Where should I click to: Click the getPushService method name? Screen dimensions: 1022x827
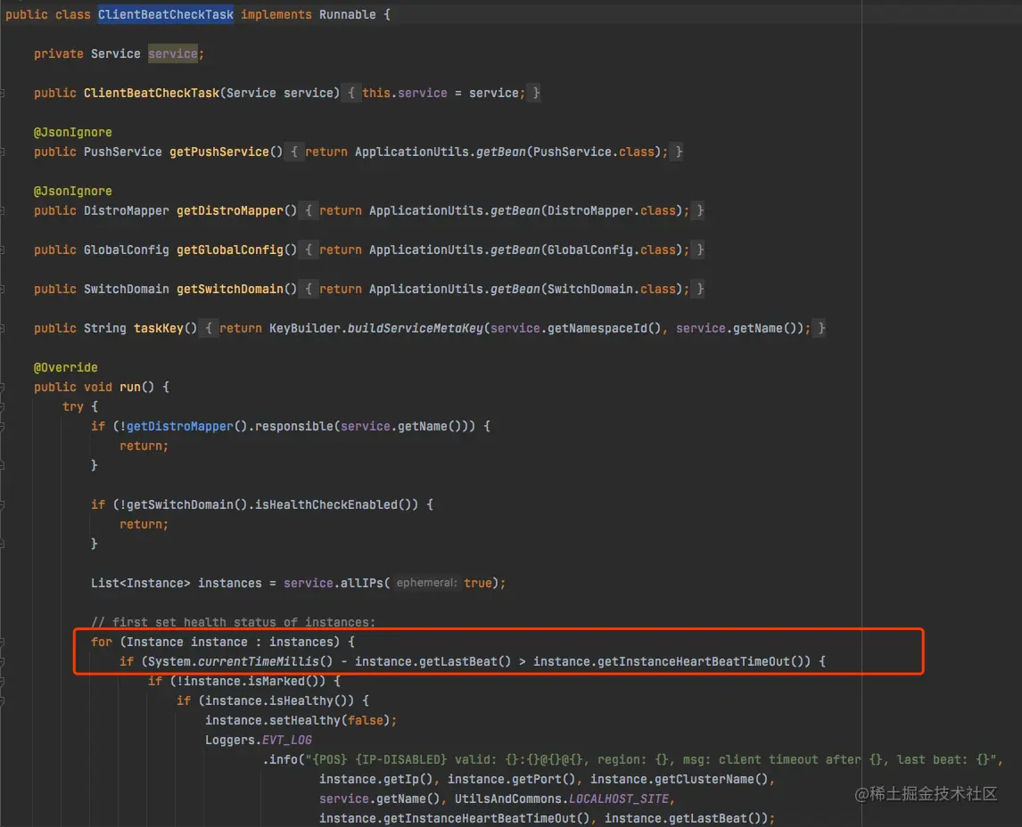219,151
